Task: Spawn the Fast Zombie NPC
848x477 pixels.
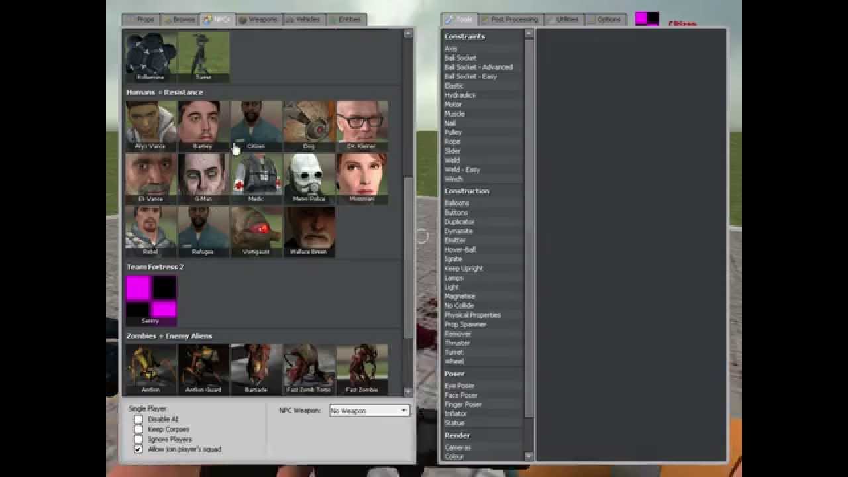Action: pos(362,369)
